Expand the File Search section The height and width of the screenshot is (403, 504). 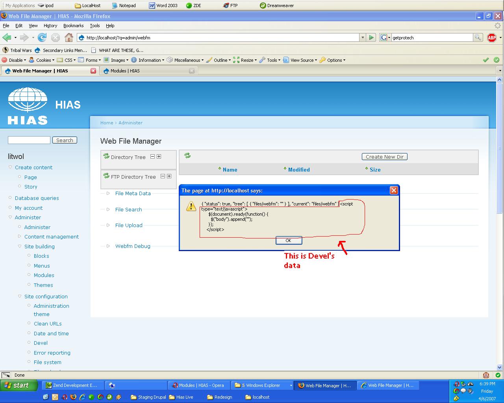tap(128, 209)
